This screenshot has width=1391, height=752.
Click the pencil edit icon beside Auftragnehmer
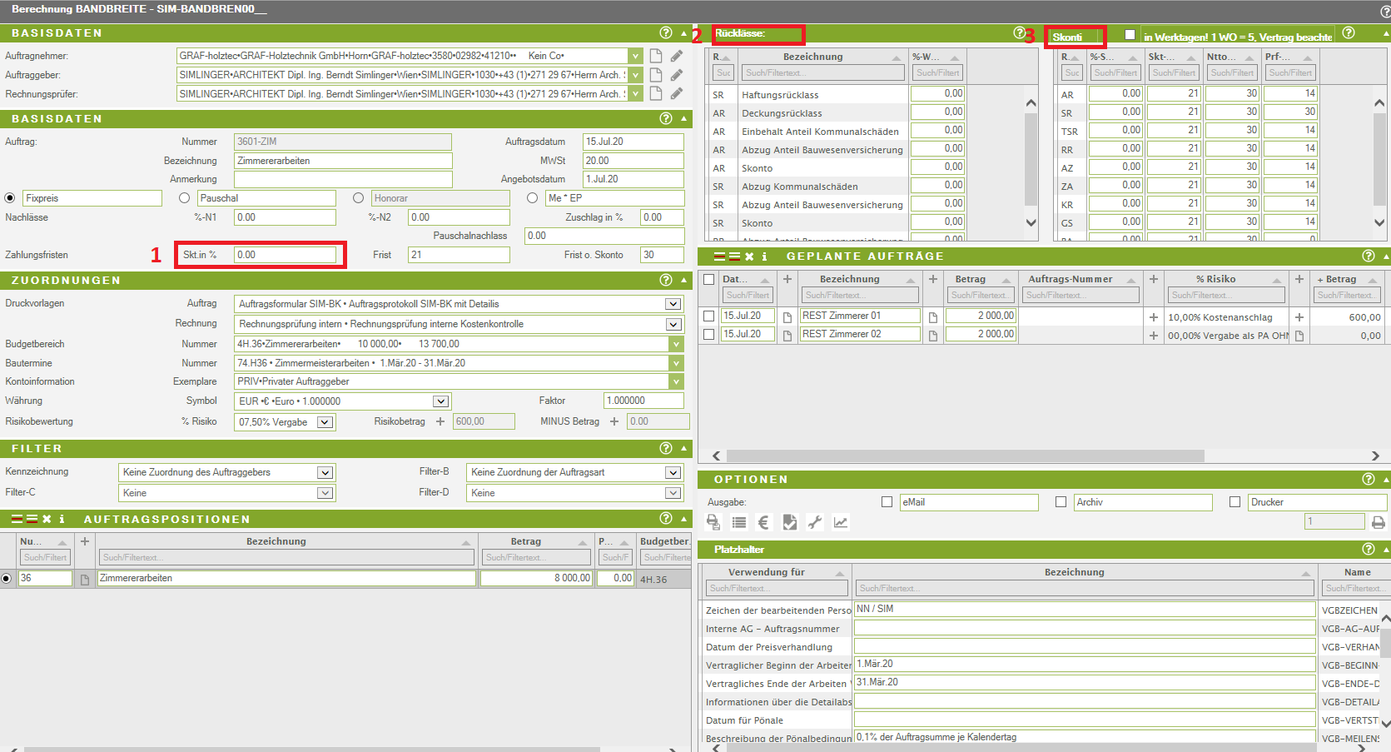point(677,56)
